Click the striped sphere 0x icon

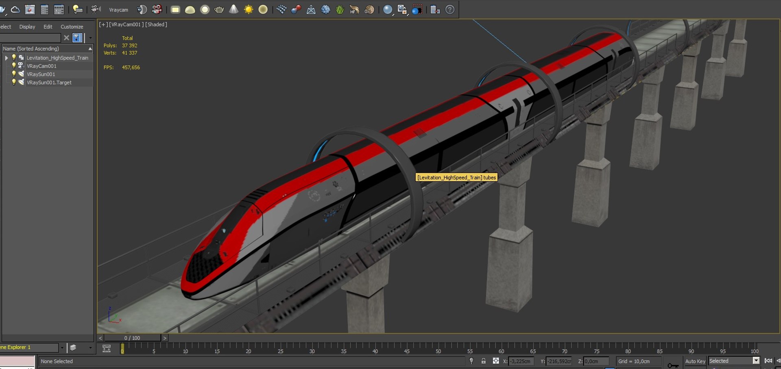pos(369,9)
